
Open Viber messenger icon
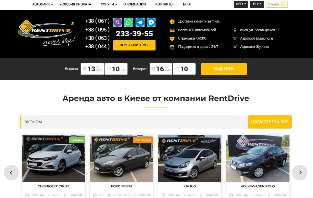117,22
